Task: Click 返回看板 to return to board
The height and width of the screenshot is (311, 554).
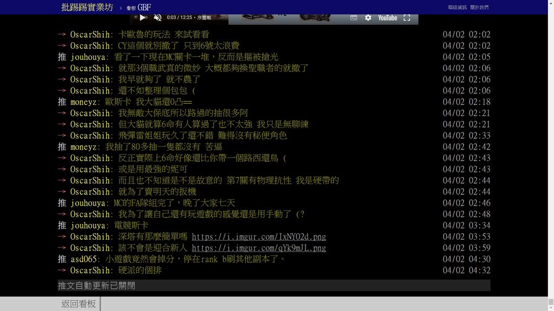Action: coord(78,304)
